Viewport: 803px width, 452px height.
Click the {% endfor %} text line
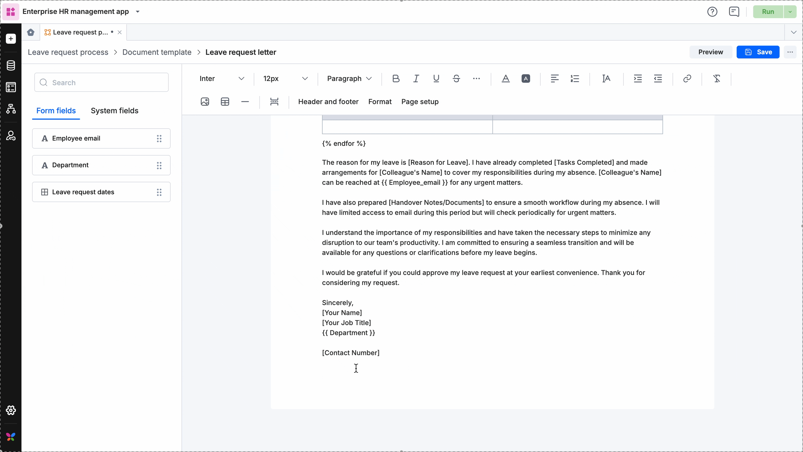344,143
